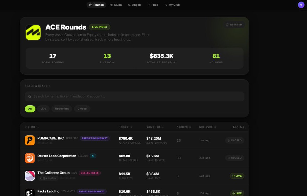The height and width of the screenshot is (196, 307).
Task: Click the CLOSED status on PUMPCADE row
Action: [235, 140]
